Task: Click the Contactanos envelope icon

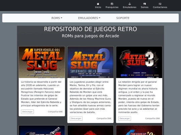Action: click(x=160, y=4)
